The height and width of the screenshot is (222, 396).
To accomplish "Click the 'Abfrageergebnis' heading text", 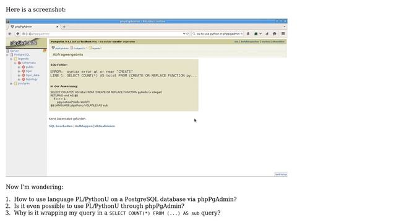I will coord(67,54).
